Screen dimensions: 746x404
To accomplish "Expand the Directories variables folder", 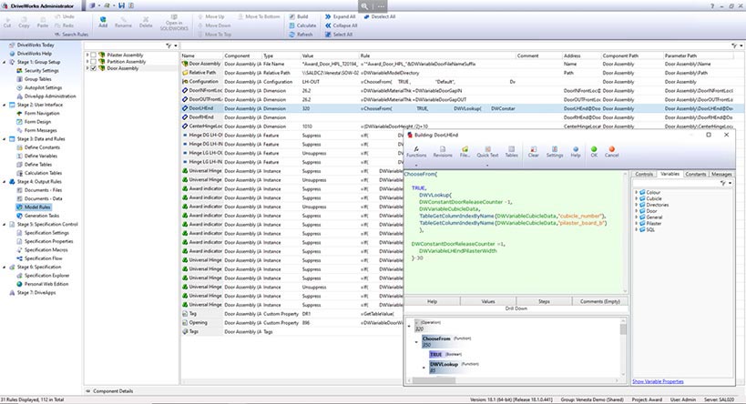I will [x=637, y=205].
